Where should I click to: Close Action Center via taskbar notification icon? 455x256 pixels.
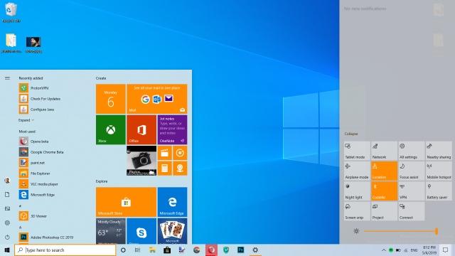[x=446, y=250]
